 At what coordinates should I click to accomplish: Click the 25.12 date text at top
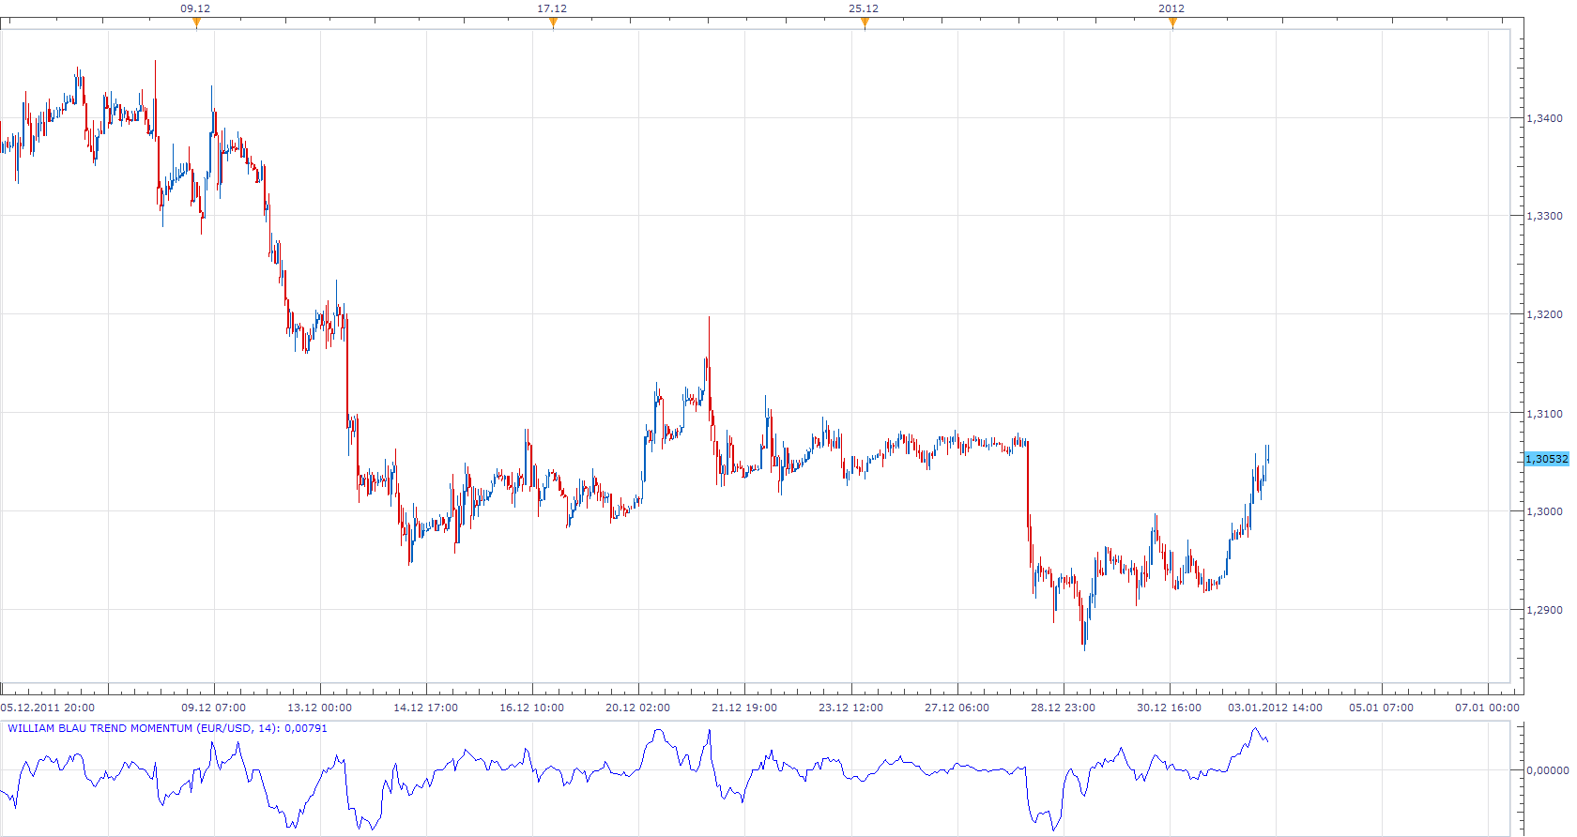tap(864, 8)
